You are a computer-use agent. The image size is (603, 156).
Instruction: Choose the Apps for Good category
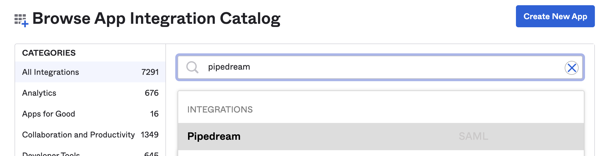click(x=48, y=114)
